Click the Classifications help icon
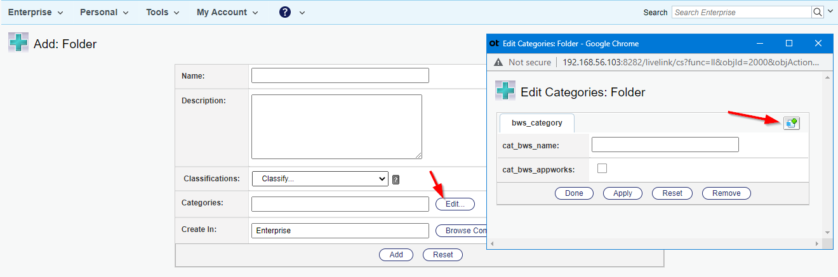Image resolution: width=838 pixels, height=277 pixels. 396,179
